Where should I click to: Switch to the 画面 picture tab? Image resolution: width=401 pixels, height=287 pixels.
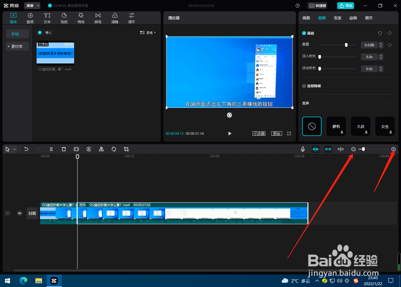tap(306, 18)
